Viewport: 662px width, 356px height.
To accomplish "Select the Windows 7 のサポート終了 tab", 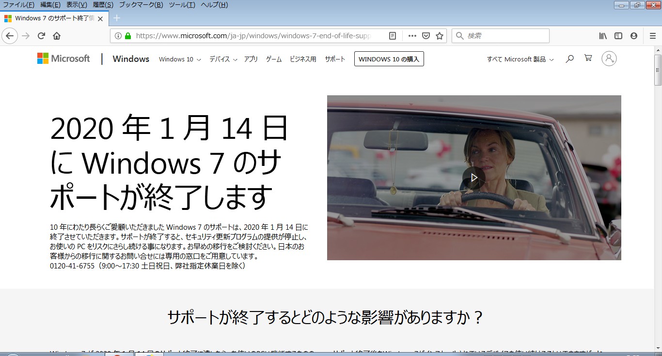I will tap(53, 18).
